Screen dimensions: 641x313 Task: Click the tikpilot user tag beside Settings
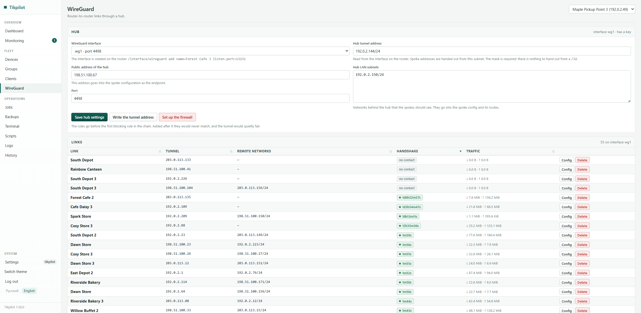(50, 262)
